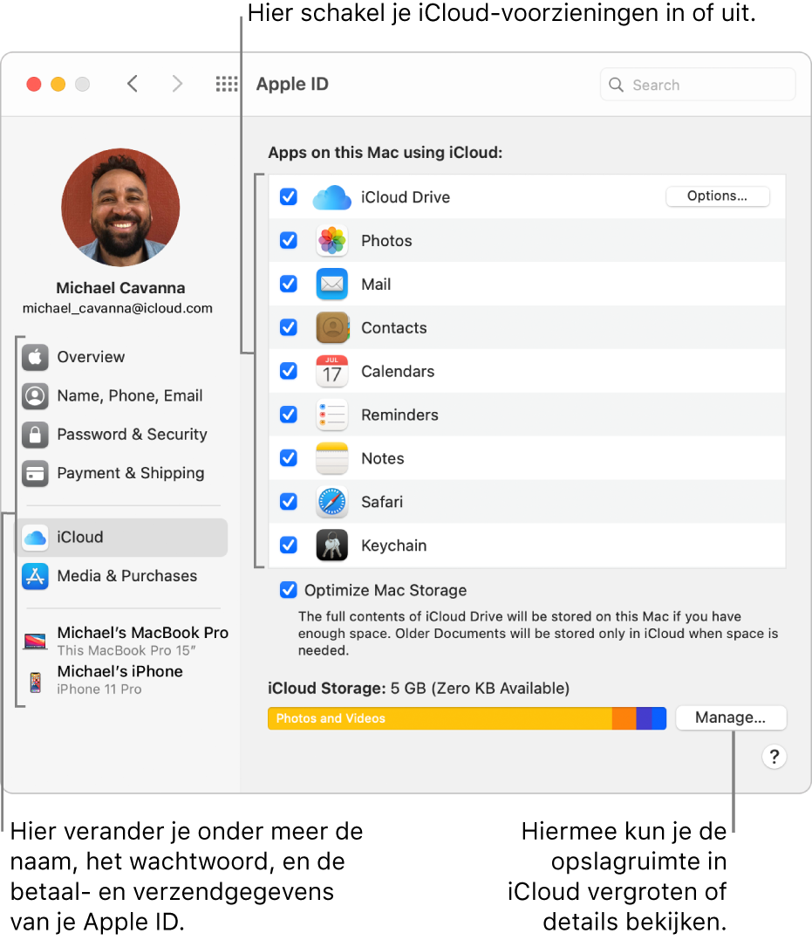Screen dimensions: 812x947
Task: Uncheck the Photos checkbox
Action: [289, 240]
